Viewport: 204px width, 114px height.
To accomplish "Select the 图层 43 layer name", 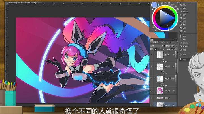I will 167,98.
